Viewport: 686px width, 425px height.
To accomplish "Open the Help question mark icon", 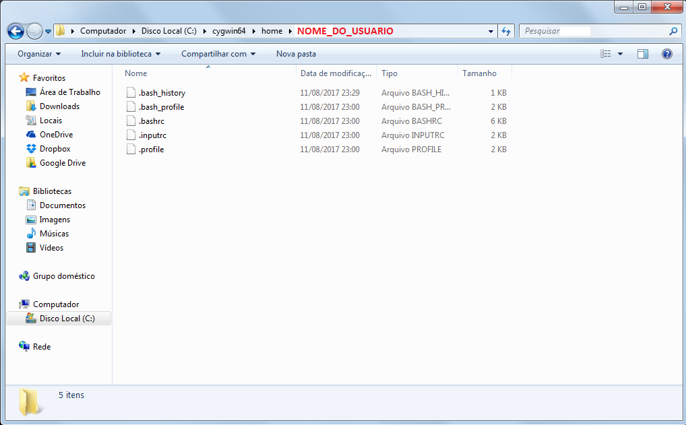I will pos(666,54).
